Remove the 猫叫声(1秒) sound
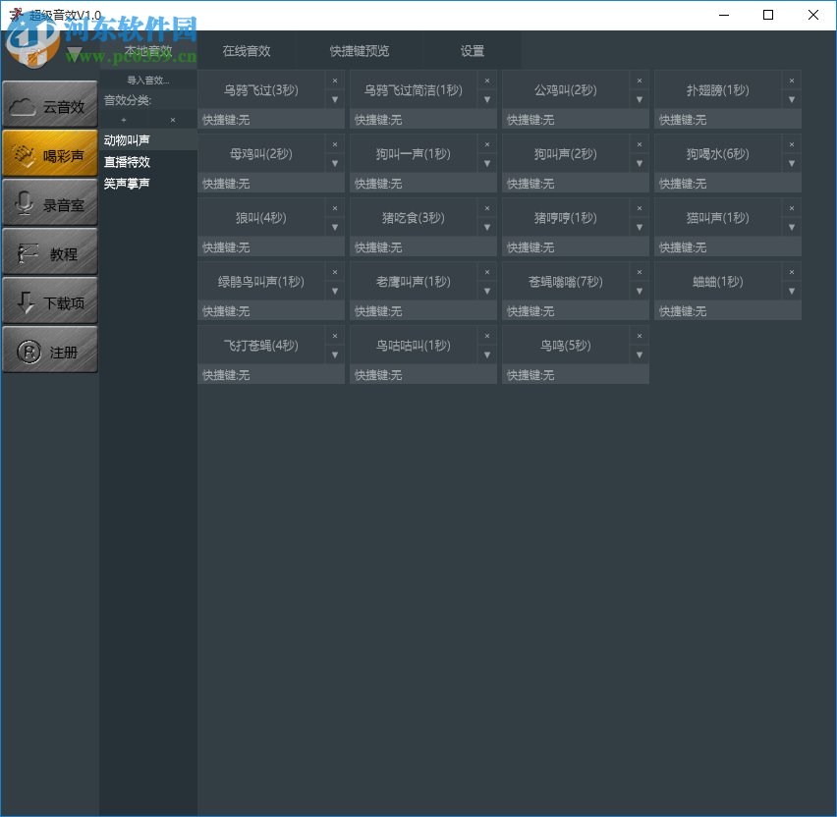Screen dimensions: 837x817 click(792, 208)
